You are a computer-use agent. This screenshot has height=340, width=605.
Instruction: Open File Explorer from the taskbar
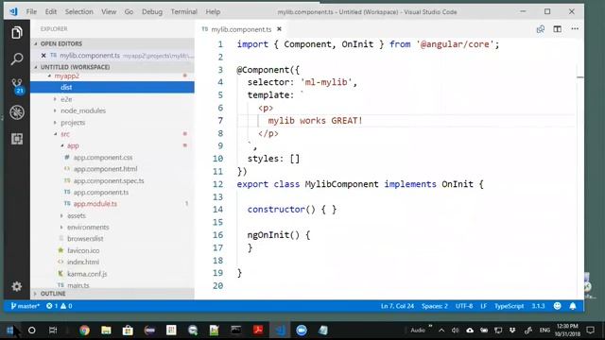coord(106,331)
